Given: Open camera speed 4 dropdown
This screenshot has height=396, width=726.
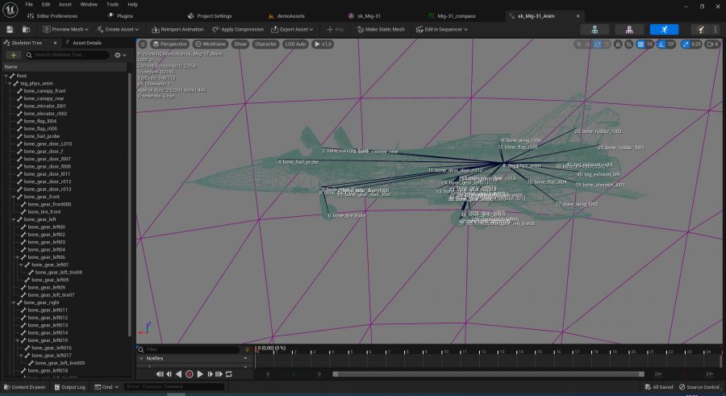Looking at the screenshot, I should 713,44.
